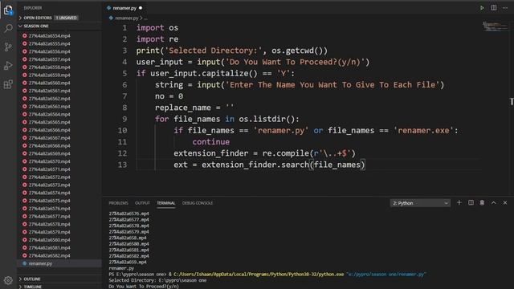
Task: Kill the terminal with trash icon
Action: click(482, 203)
